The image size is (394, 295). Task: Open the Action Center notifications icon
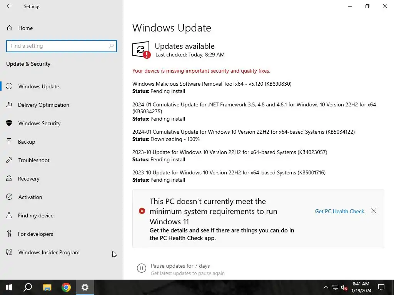[x=381, y=287]
